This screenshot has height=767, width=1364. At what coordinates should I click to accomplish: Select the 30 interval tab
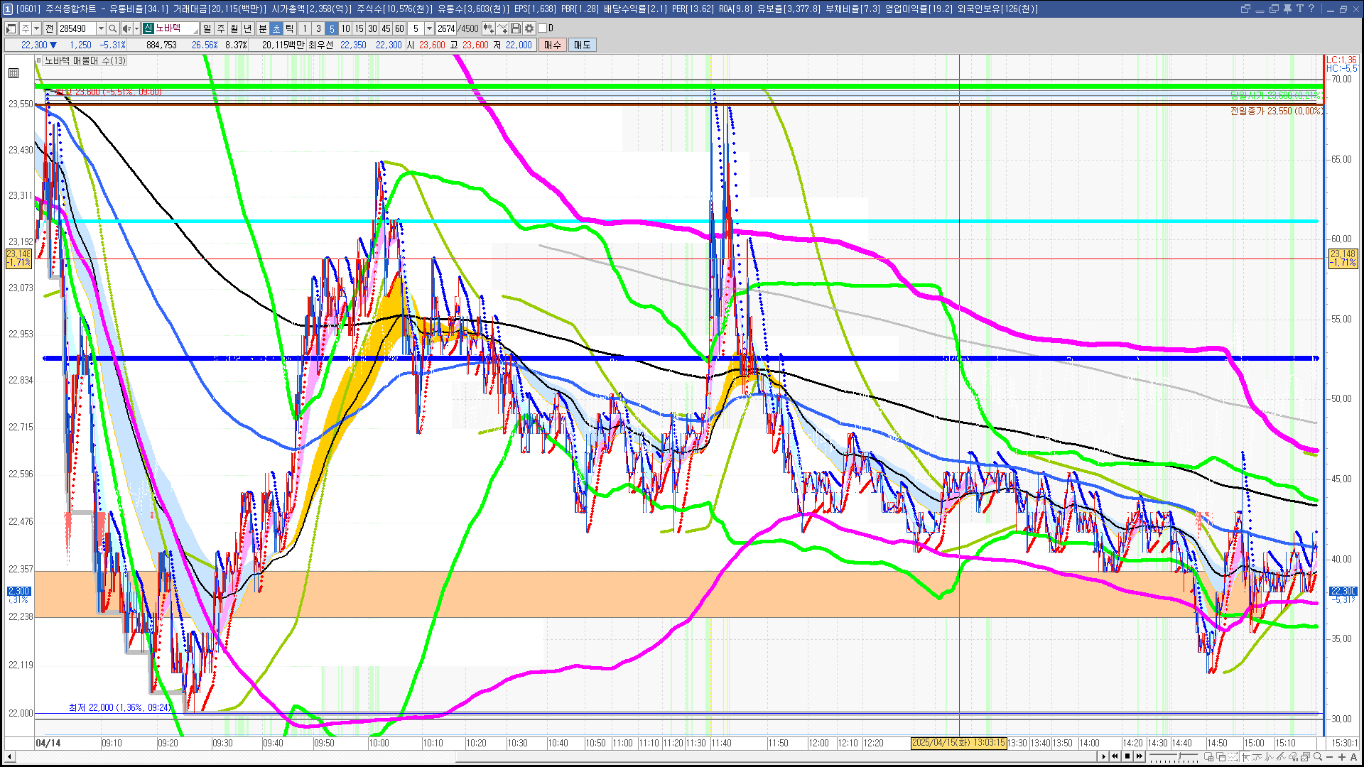(372, 28)
